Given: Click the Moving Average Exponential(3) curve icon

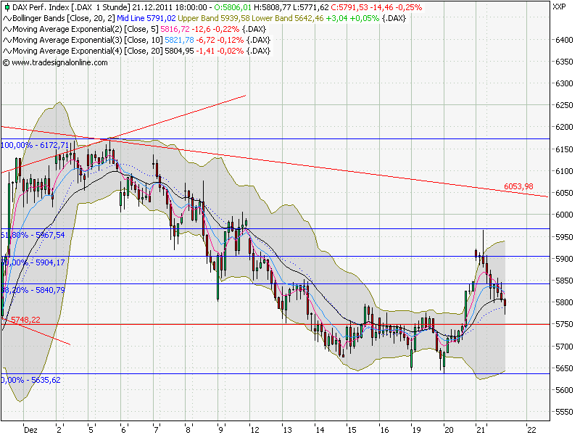Looking at the screenshot, I should (x=6, y=41).
